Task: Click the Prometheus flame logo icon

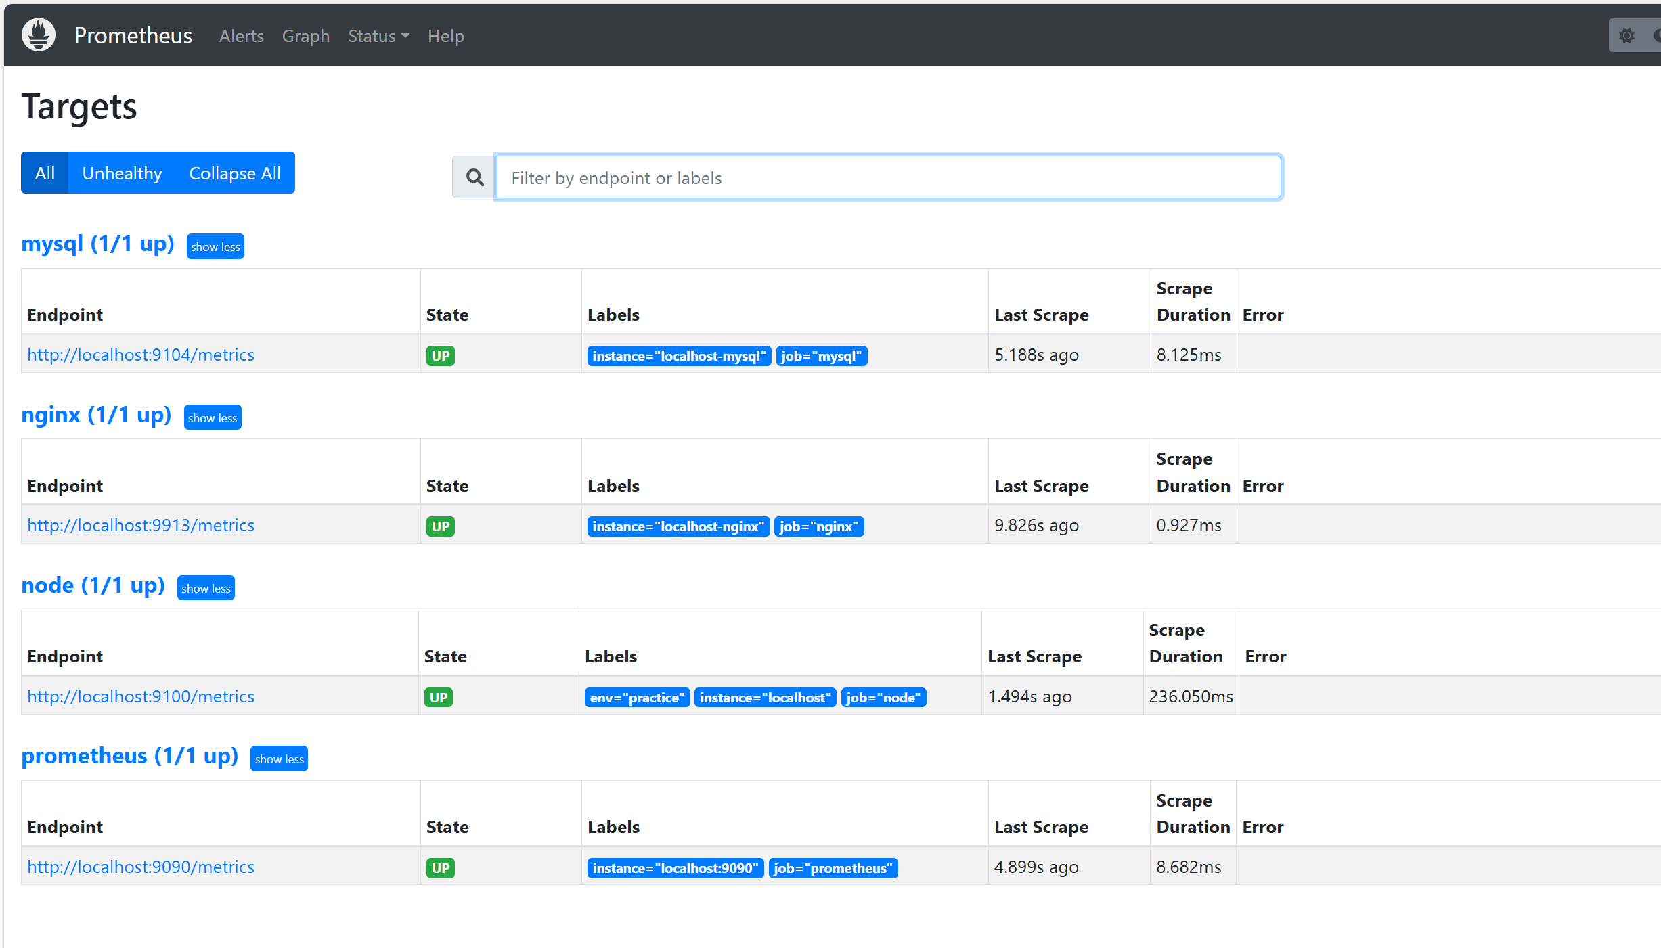Action: pos(39,35)
